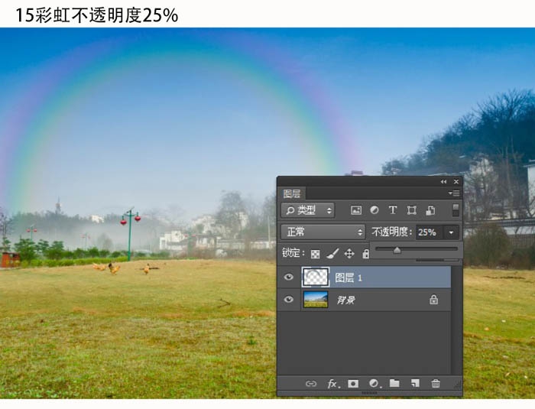
Task: Click the opacity slider handle
Action: [397, 251]
